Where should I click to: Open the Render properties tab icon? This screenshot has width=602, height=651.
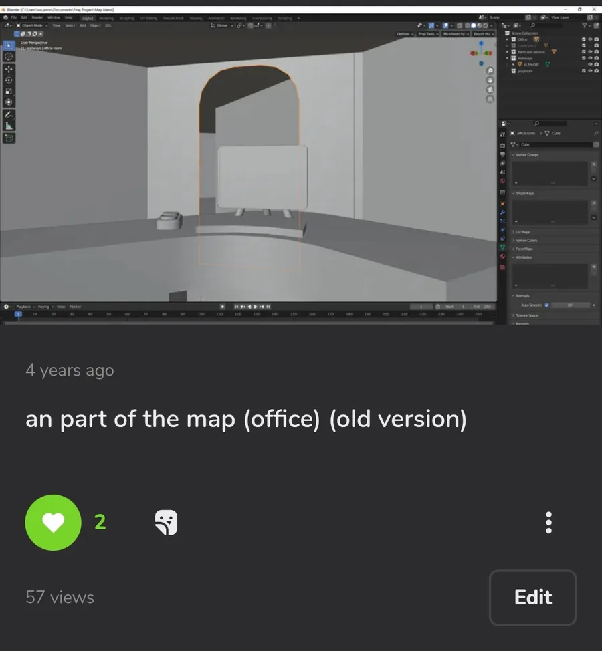click(x=503, y=145)
